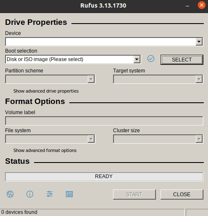Show advanced format options
This screenshot has height=216, width=208.
click(x=45, y=150)
